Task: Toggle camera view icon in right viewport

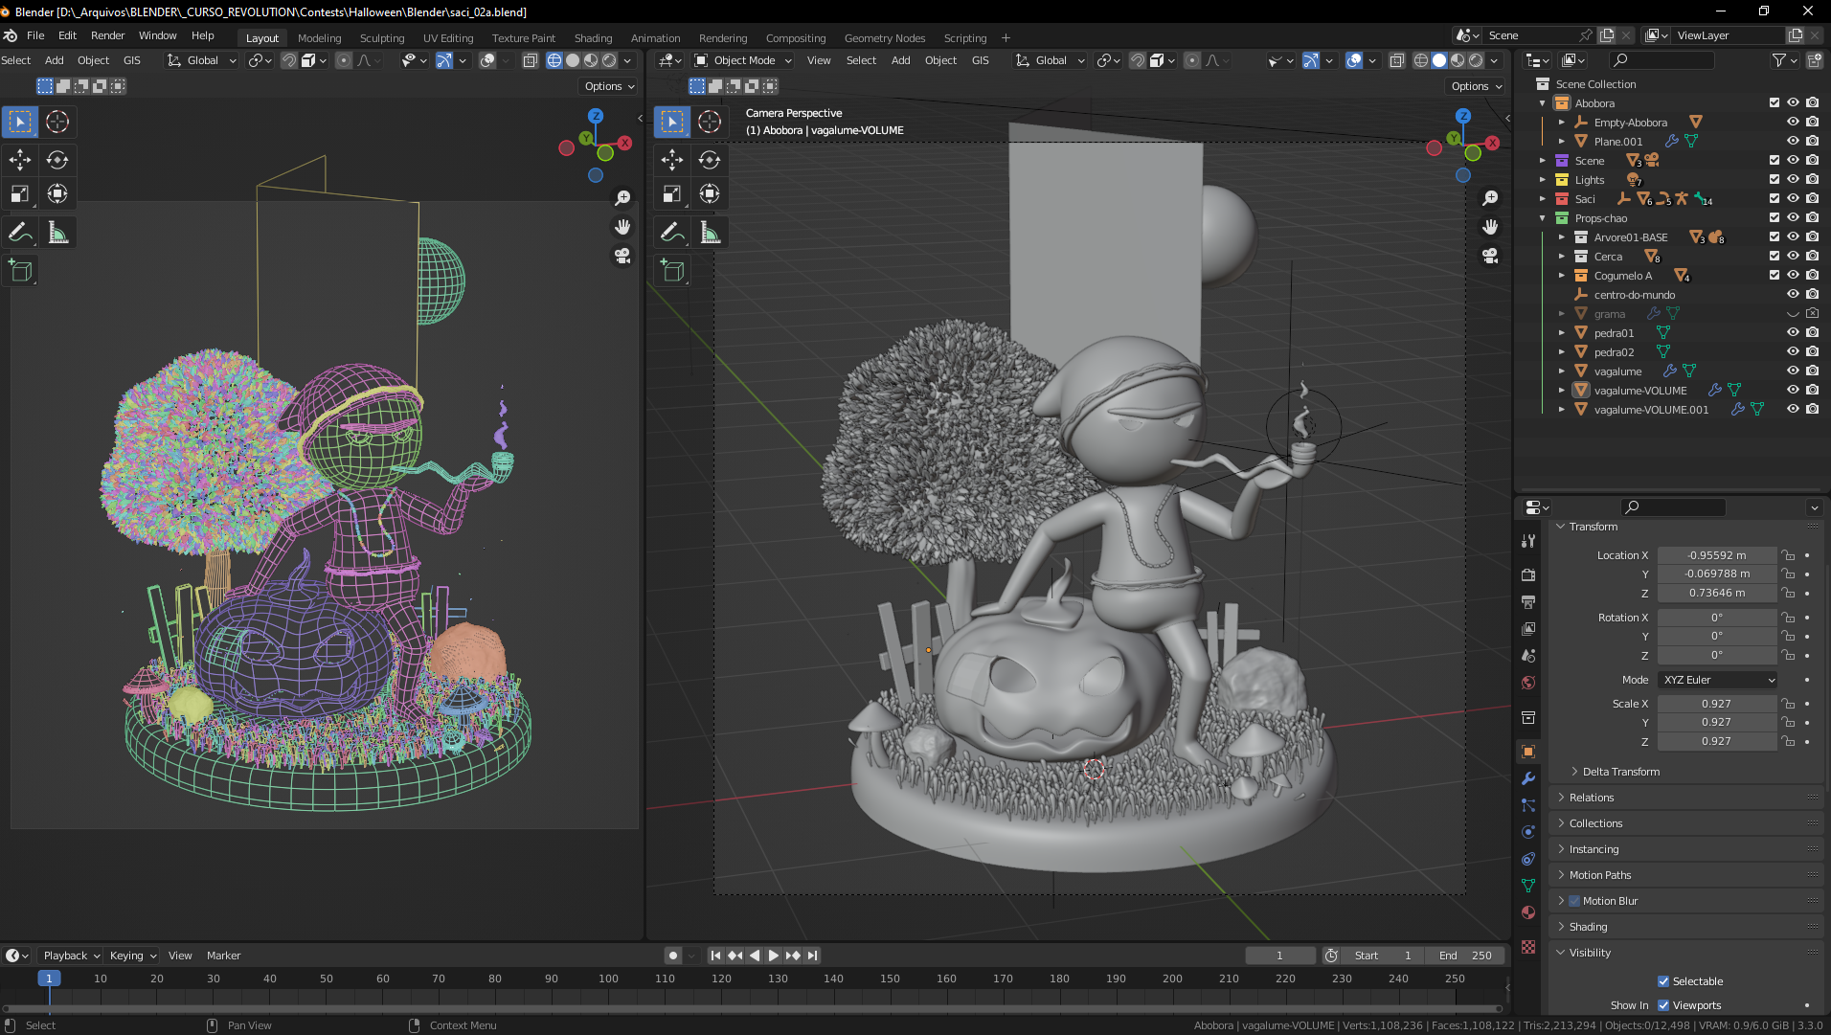Action: 1490,256
